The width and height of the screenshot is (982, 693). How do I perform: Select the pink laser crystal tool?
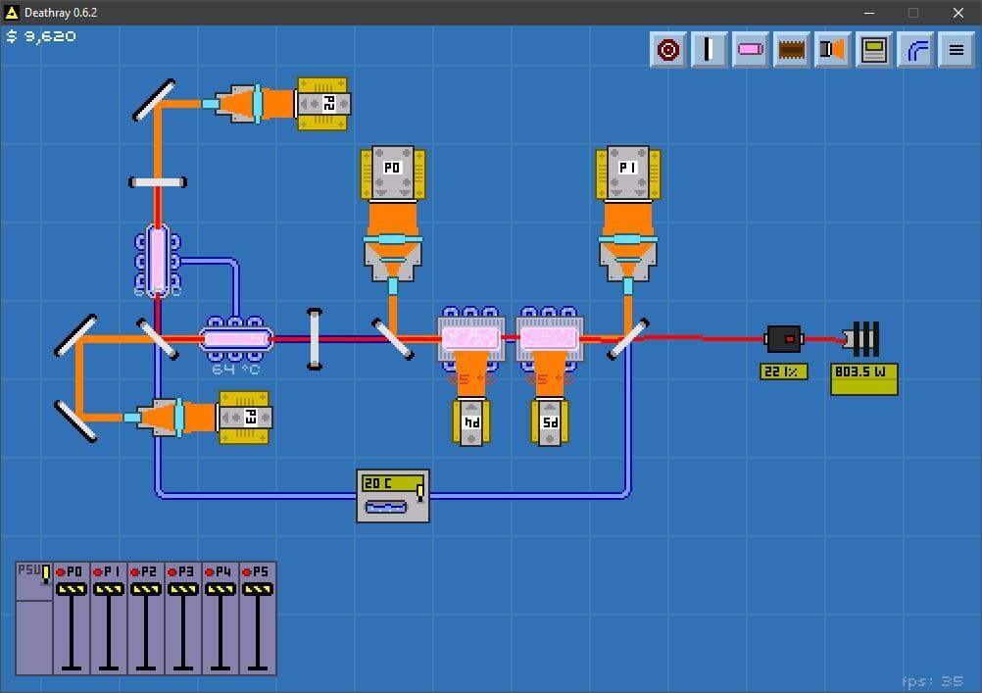tap(751, 49)
